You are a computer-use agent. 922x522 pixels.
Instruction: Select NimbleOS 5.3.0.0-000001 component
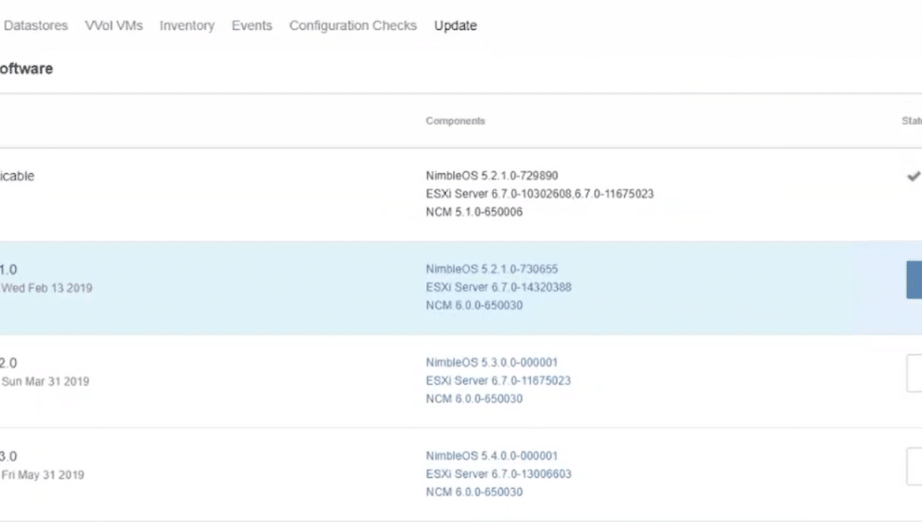493,362
